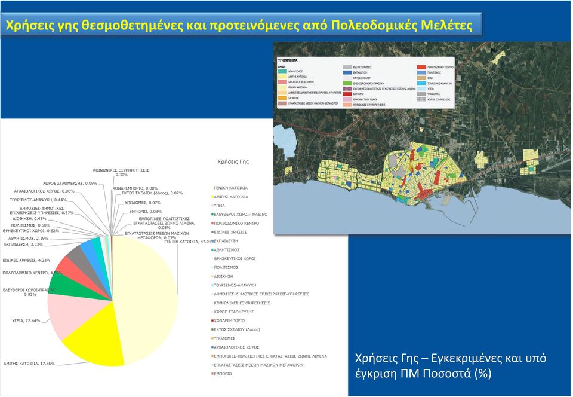
Task: Click chart legend entry 'ΔΙΟΙΚΗΣΗ'
Action: click(x=222, y=277)
